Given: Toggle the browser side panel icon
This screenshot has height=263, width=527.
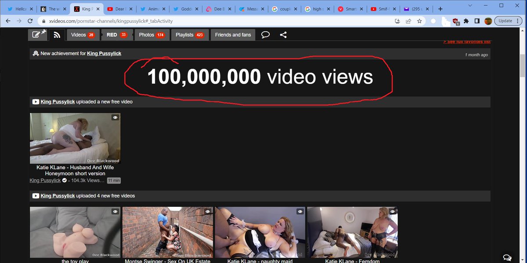Looking at the screenshot, I should coord(477,21).
